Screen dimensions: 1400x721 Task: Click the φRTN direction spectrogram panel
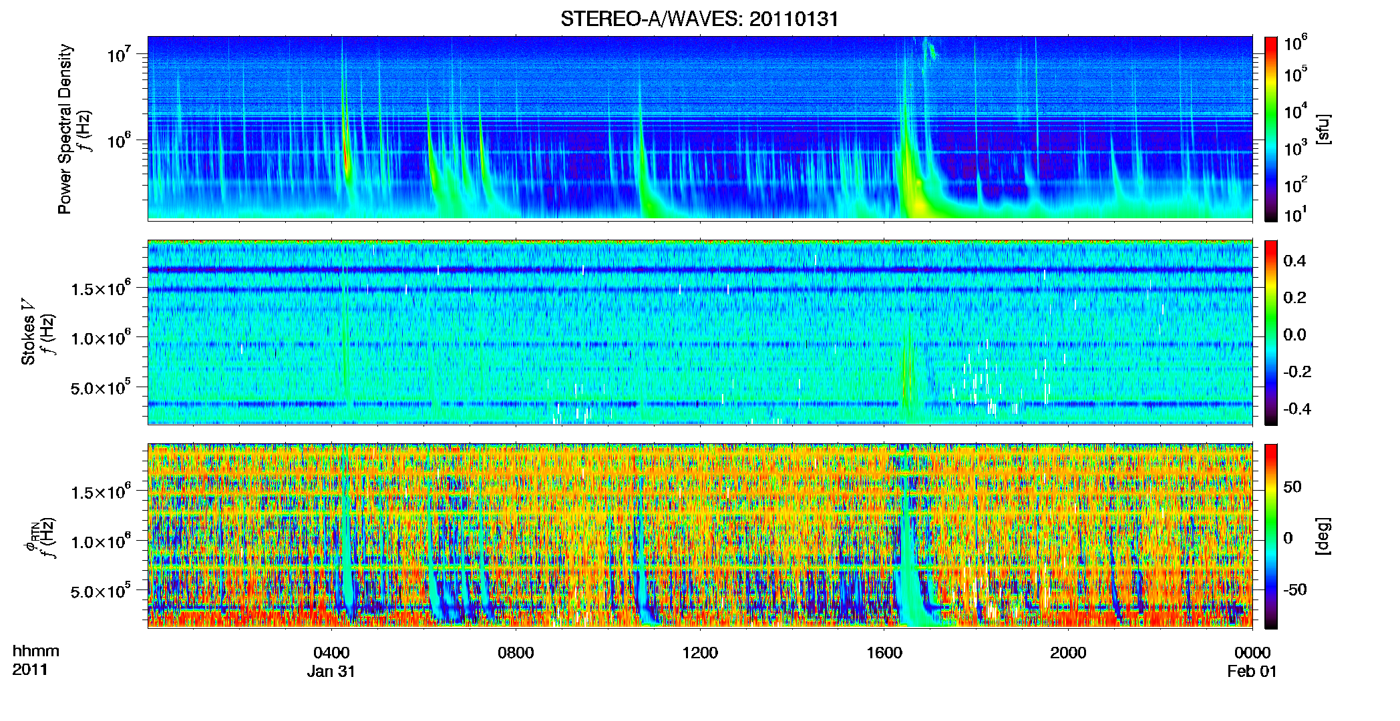(x=700, y=535)
